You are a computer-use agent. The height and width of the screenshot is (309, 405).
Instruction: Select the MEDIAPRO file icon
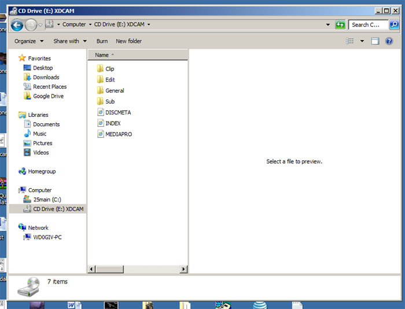click(x=101, y=134)
